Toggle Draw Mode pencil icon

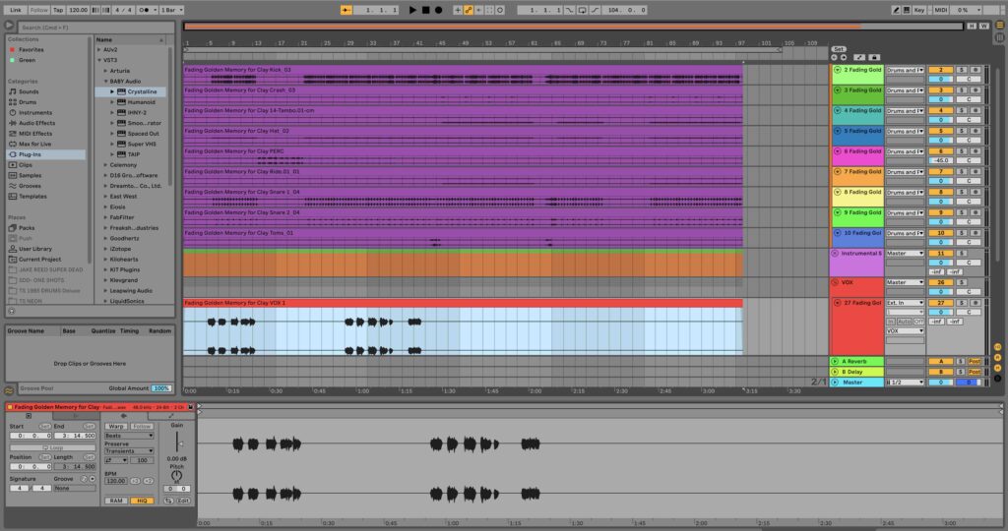coord(896,10)
